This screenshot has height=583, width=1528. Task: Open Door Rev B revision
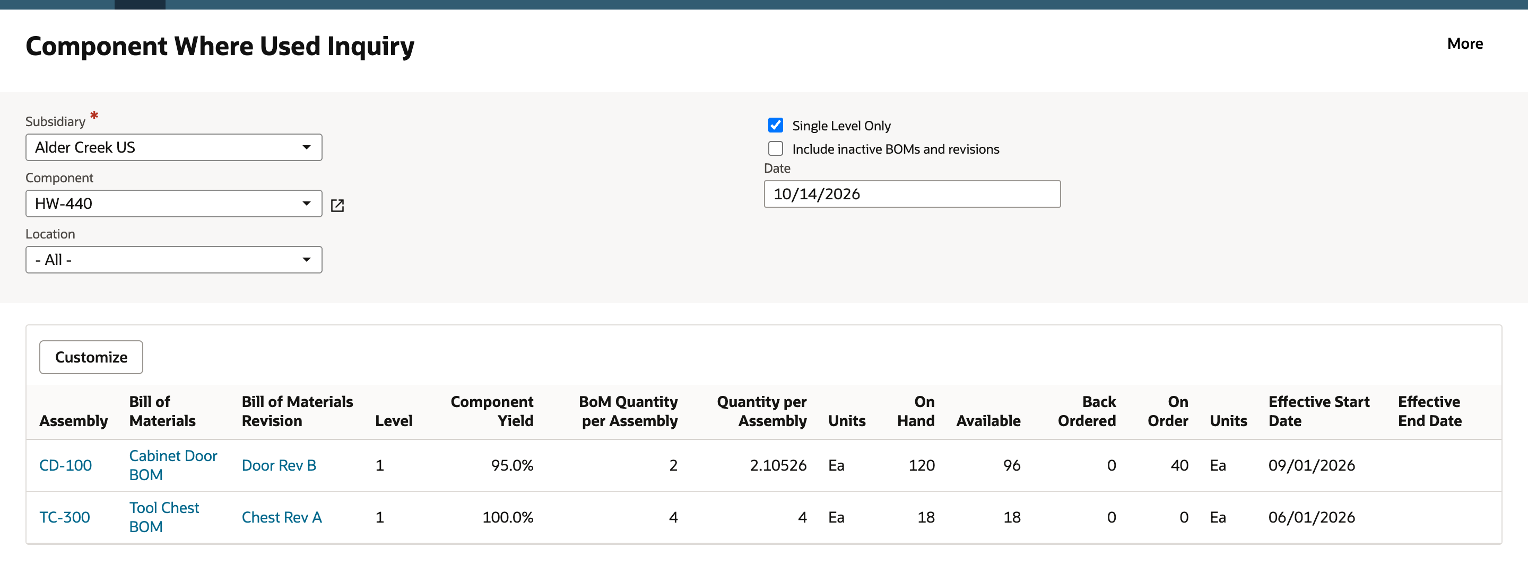[279, 465]
